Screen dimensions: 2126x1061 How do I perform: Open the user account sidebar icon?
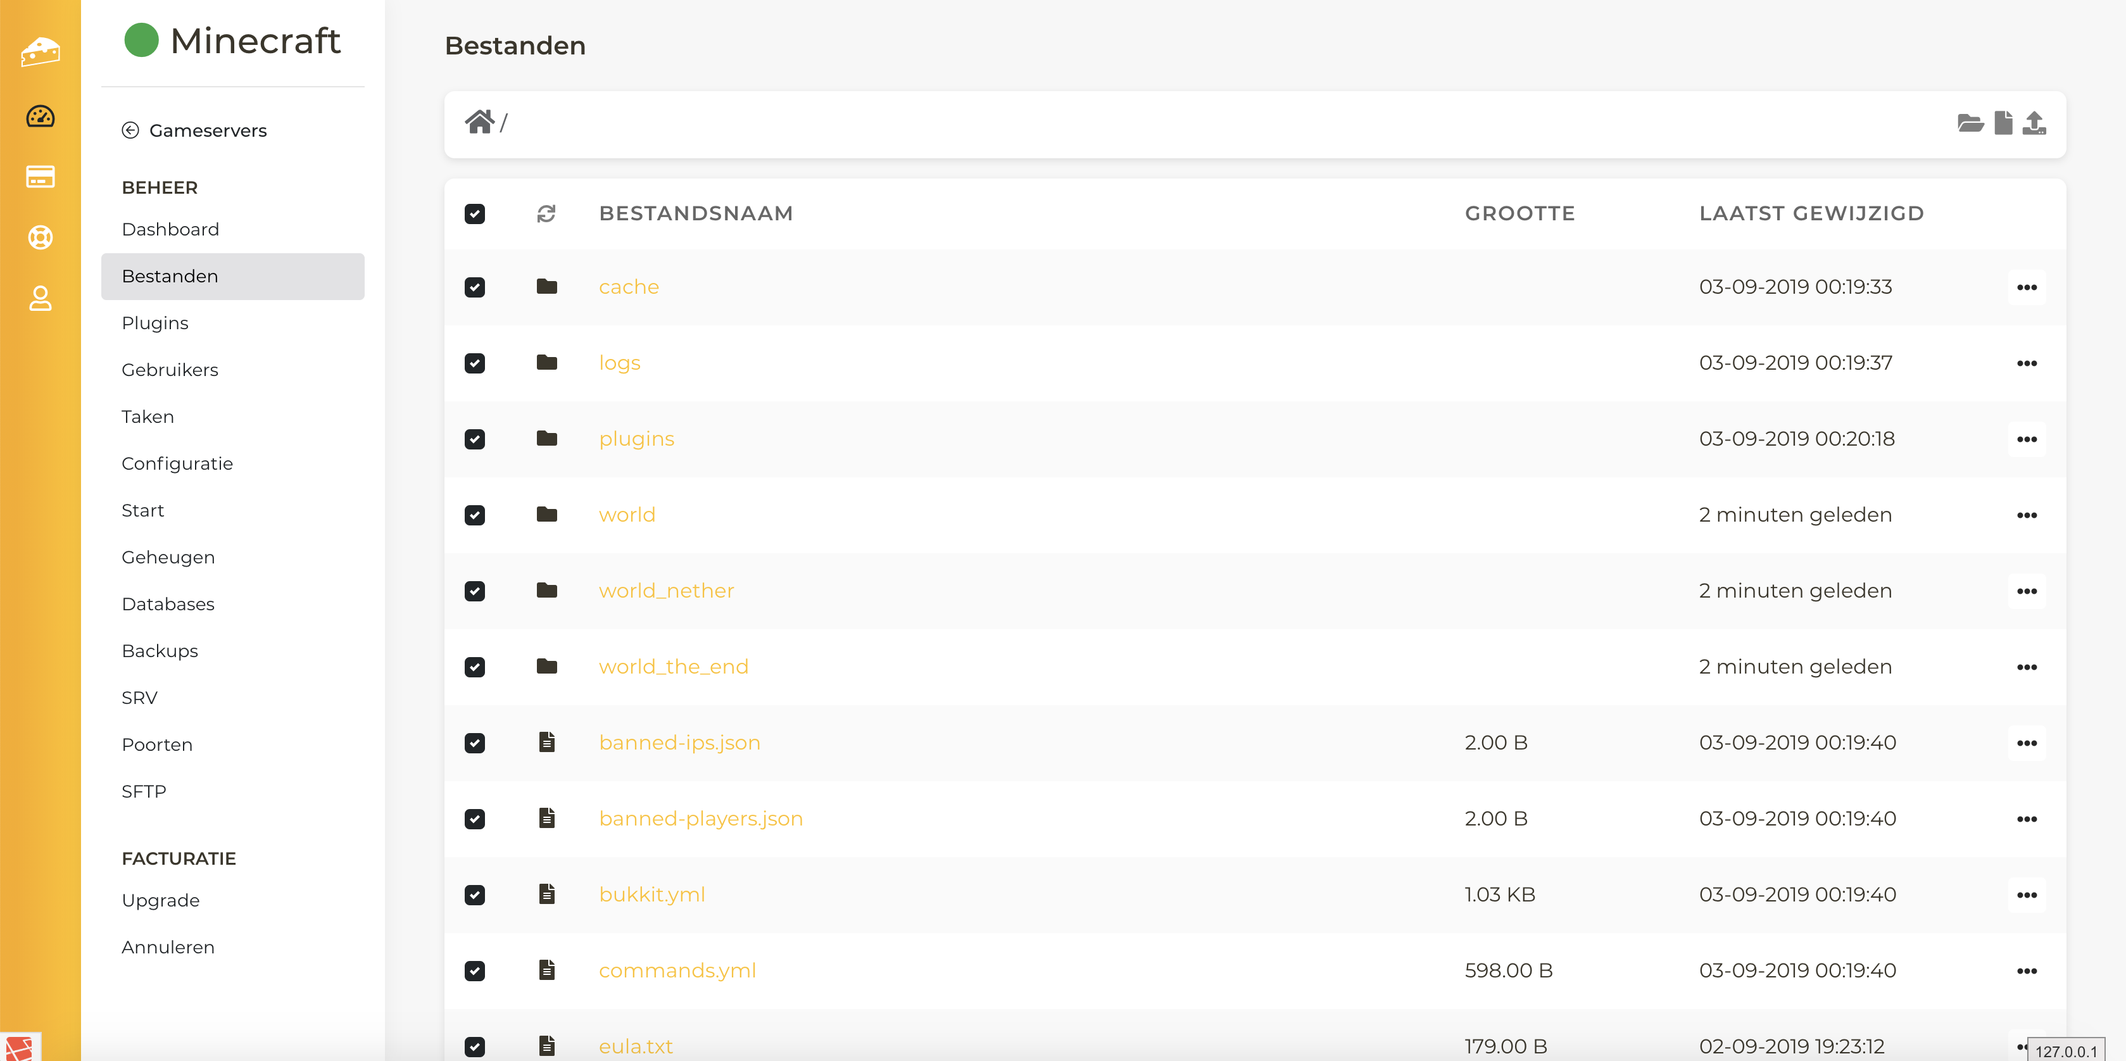click(x=40, y=299)
